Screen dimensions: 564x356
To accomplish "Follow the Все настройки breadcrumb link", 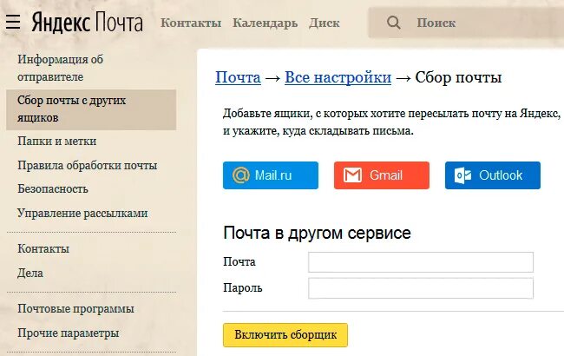I will [x=338, y=77].
